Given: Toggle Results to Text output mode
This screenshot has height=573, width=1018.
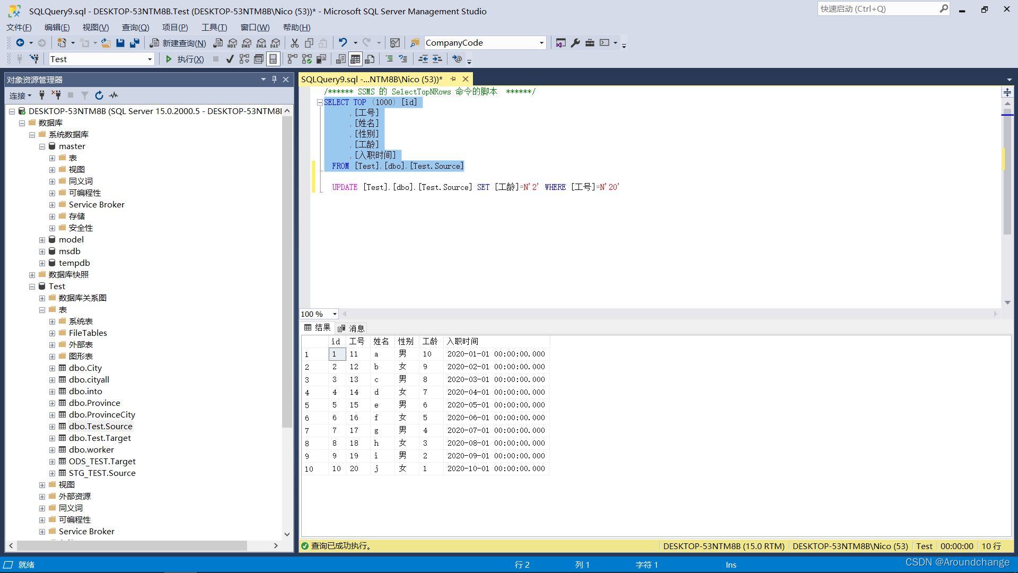Looking at the screenshot, I should [341, 59].
